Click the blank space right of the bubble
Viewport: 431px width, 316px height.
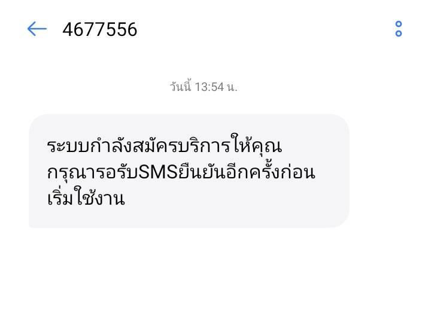pos(390,171)
